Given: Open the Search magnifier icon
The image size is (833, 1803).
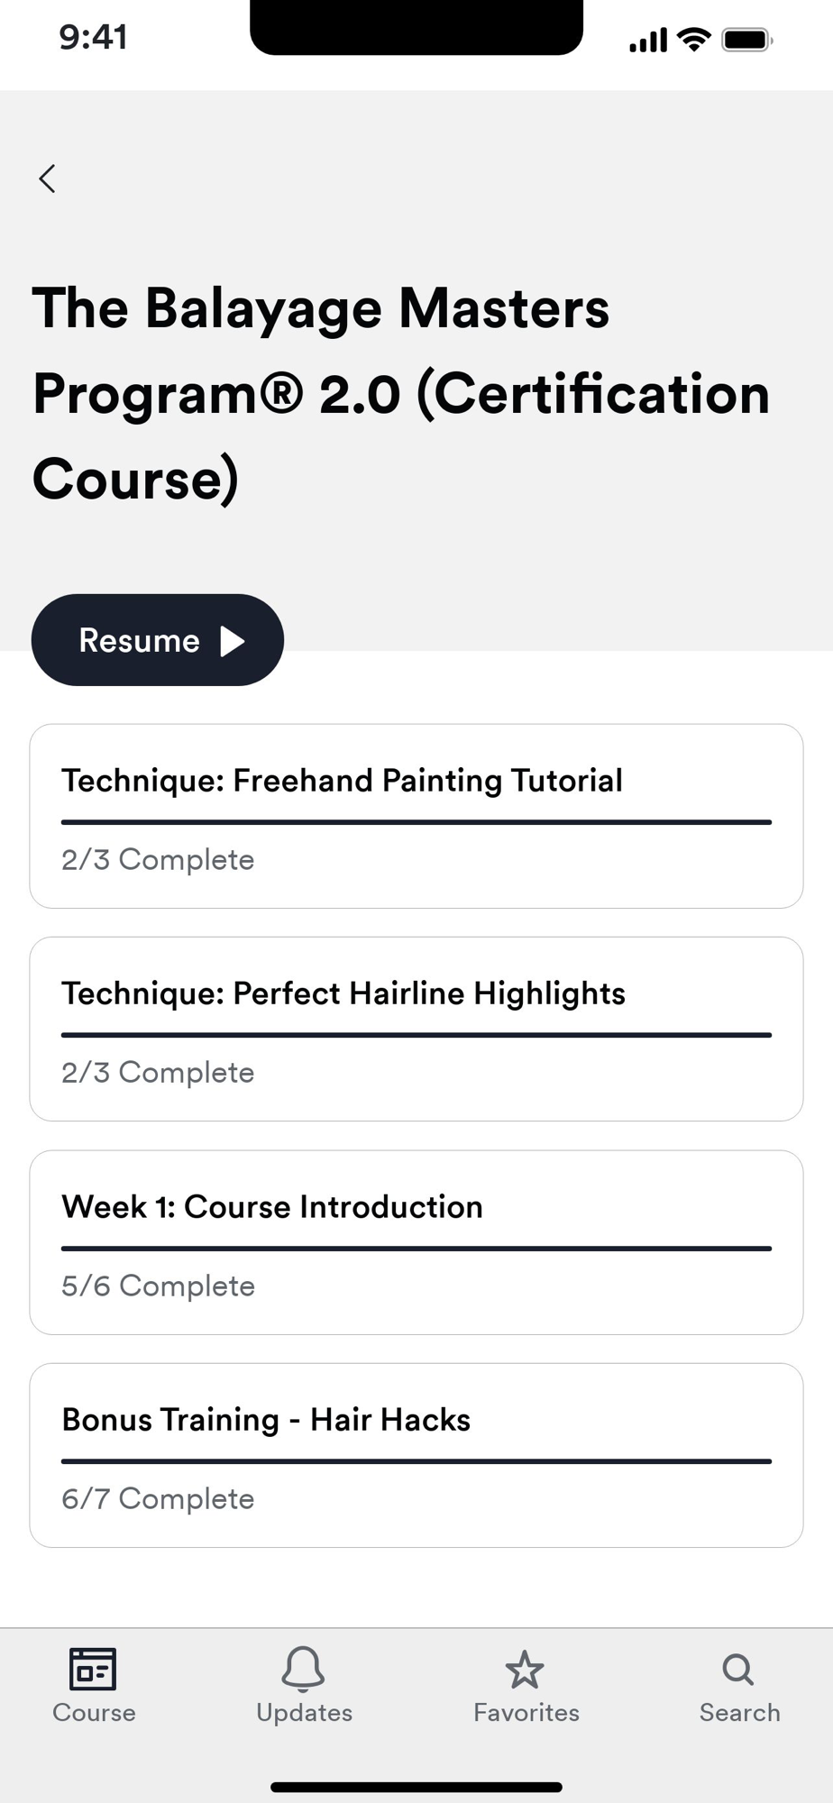Looking at the screenshot, I should click(738, 1670).
